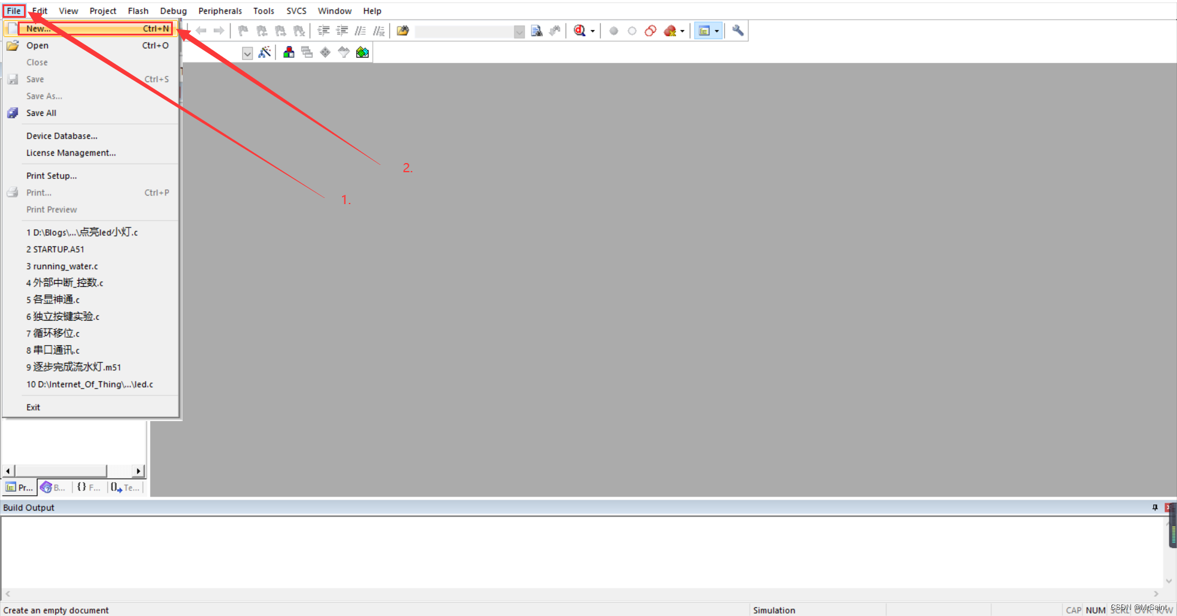The width and height of the screenshot is (1177, 616).
Task: Click the gray diamond Manage Run-Time Environment icon
Action: coord(326,53)
